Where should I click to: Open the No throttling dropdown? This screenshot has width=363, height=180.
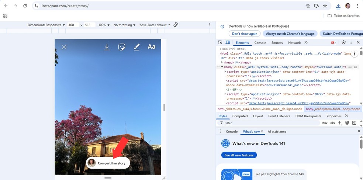click(124, 25)
